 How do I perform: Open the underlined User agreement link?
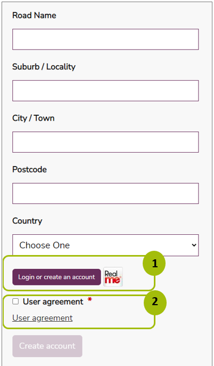[43, 318]
